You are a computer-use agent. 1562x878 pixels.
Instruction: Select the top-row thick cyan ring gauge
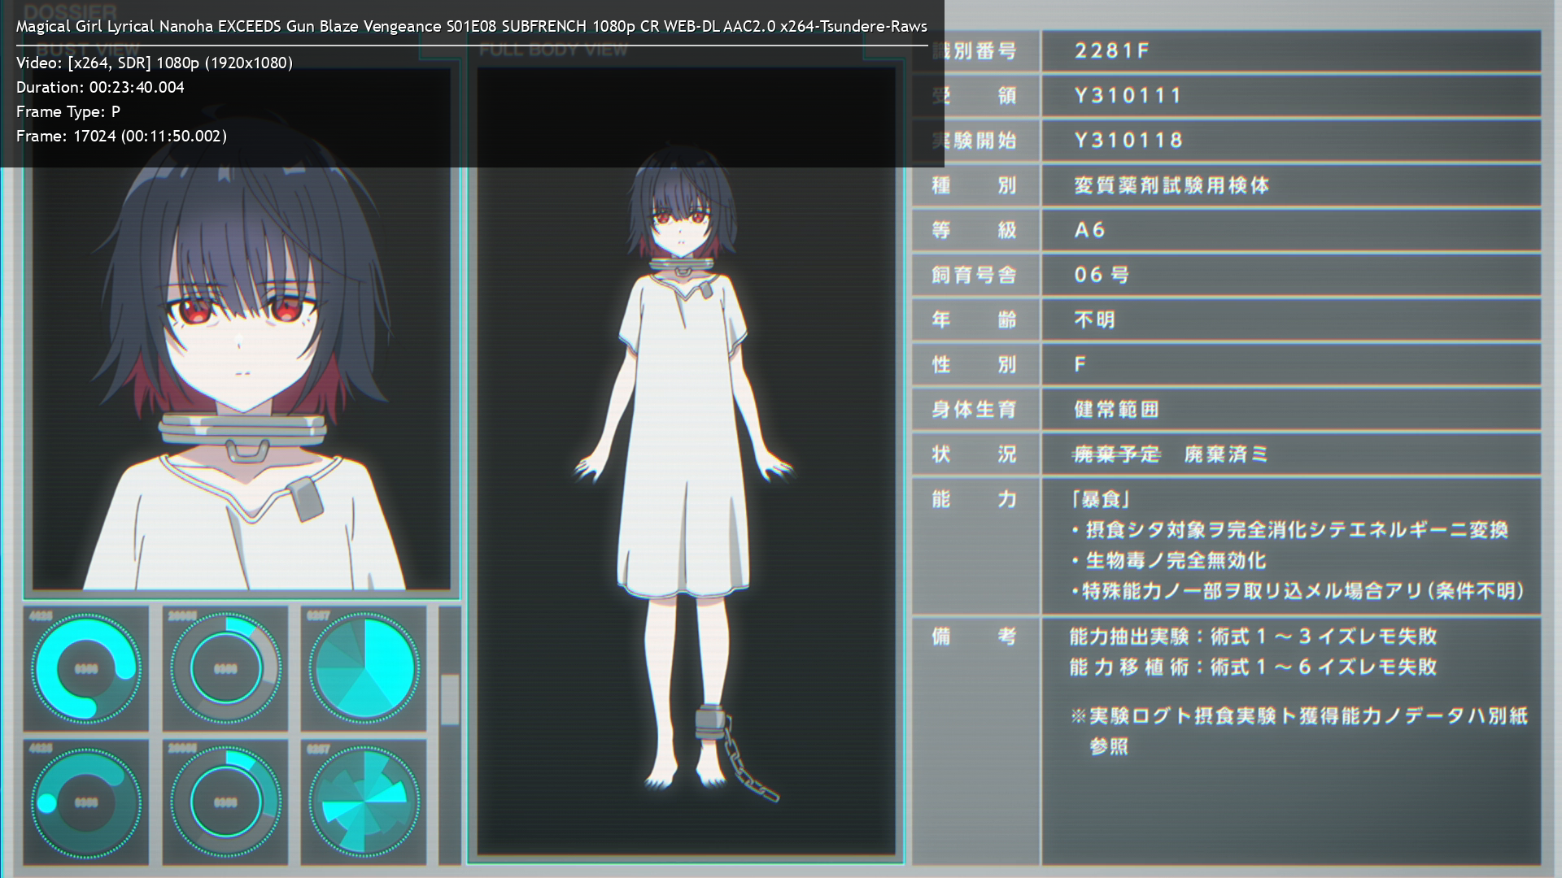[86, 668]
